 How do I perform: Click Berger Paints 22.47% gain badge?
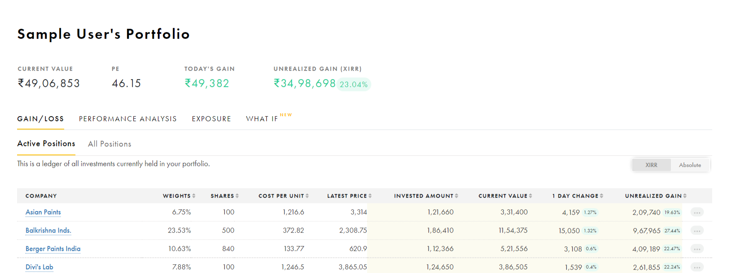[x=672, y=249]
